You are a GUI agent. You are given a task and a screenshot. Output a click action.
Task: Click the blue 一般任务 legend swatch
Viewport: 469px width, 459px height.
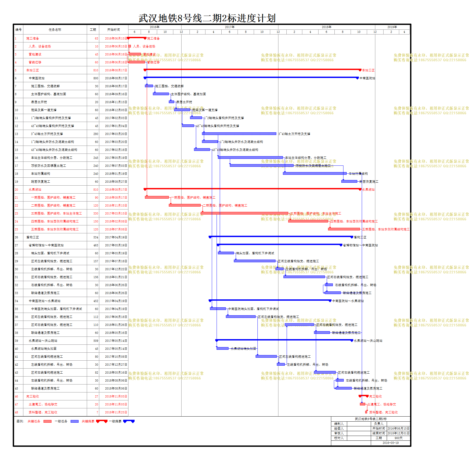coord(74,421)
